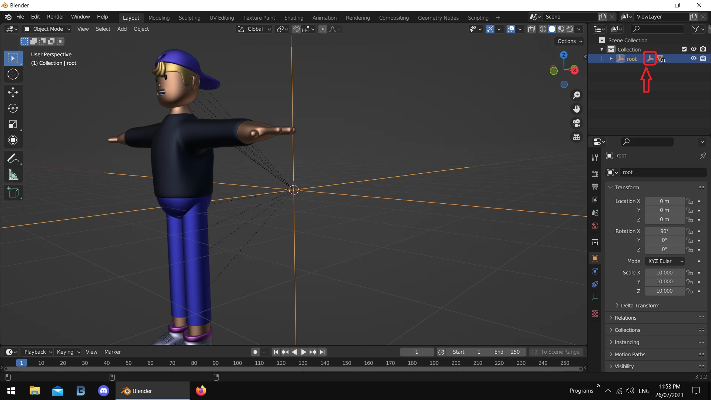Click the viewport Options button
The width and height of the screenshot is (711, 400).
point(570,41)
